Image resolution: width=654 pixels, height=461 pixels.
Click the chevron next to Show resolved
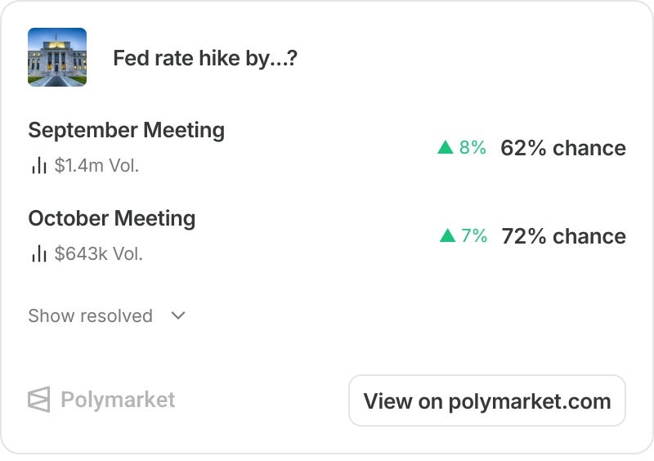178,316
